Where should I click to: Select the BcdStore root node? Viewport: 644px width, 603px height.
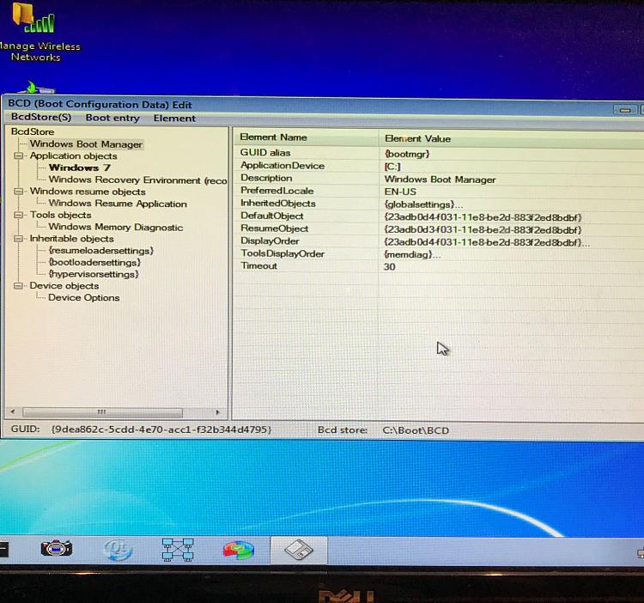pyautogui.click(x=33, y=131)
